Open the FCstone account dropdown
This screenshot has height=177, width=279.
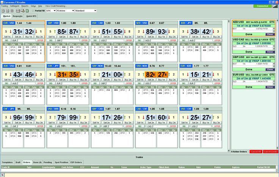click(x=65, y=11)
